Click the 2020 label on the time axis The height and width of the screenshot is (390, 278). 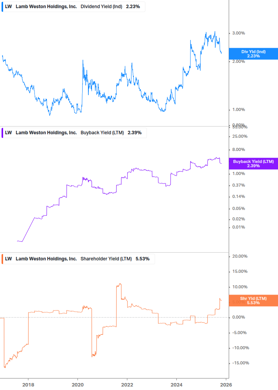pyautogui.click(x=78, y=384)
